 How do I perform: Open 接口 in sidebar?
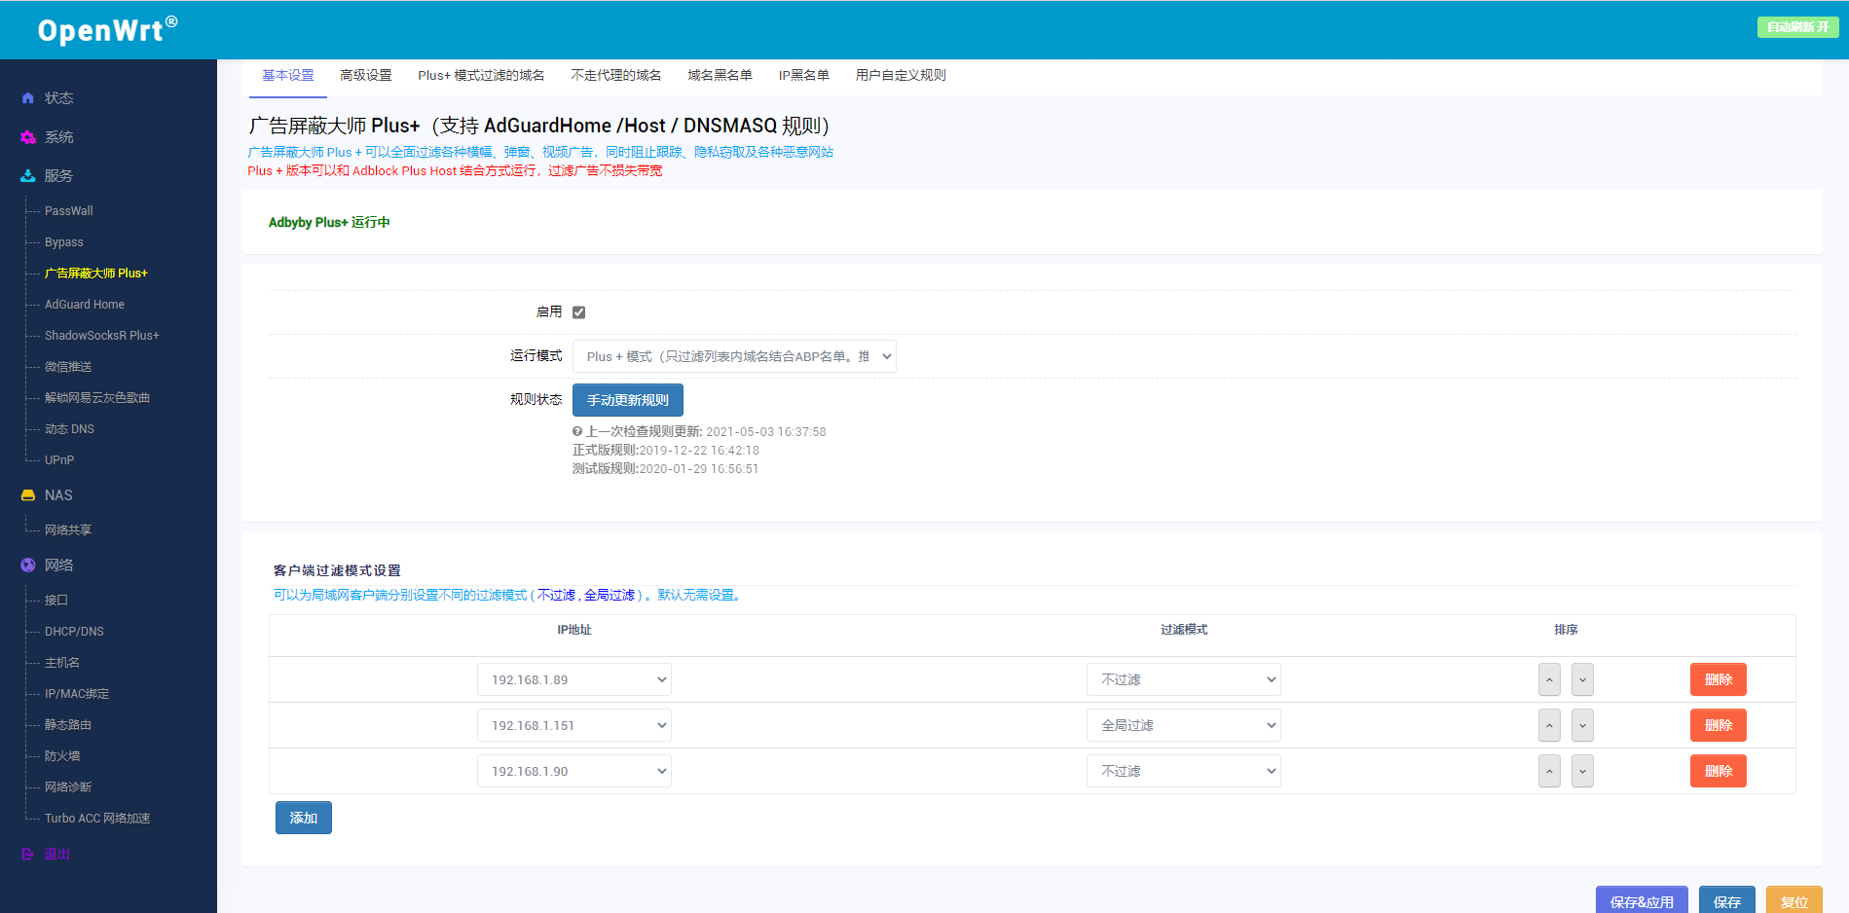point(56,601)
